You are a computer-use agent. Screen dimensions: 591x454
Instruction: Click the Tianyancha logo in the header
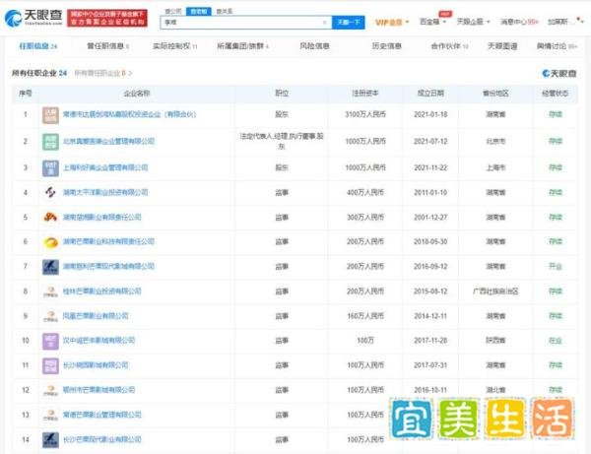(x=33, y=18)
